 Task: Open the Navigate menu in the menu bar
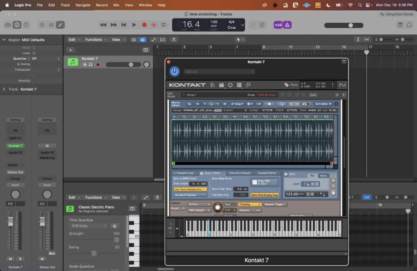tap(82, 5)
